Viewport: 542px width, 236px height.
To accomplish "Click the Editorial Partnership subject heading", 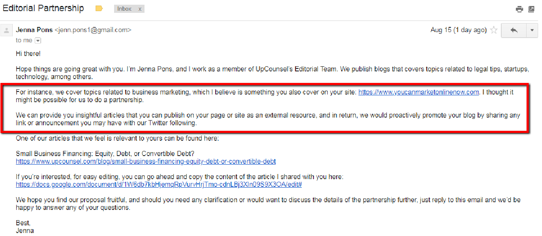I will tap(43, 8).
